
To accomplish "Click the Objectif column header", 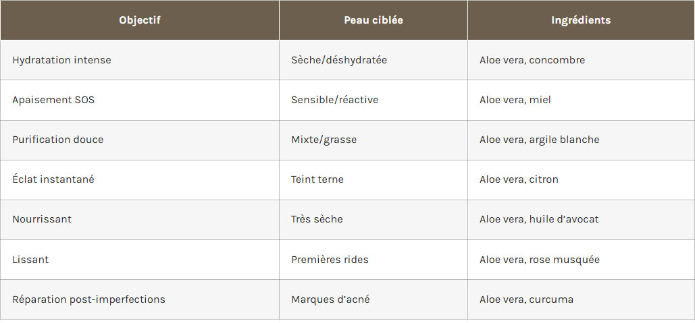I will [x=139, y=20].
